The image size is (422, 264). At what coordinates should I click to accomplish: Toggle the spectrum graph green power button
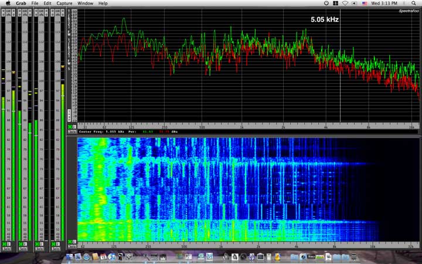pos(70,127)
